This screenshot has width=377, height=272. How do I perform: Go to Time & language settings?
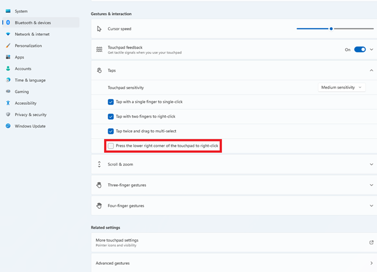pos(30,80)
